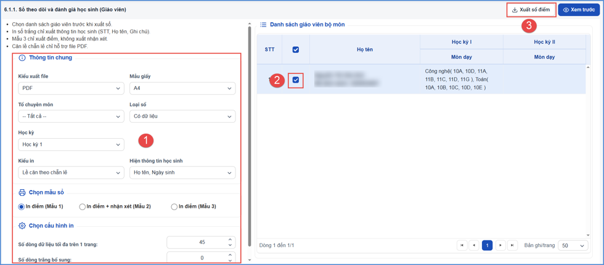Increase the Số dòng dữ liệu tối đa value

[229, 240]
